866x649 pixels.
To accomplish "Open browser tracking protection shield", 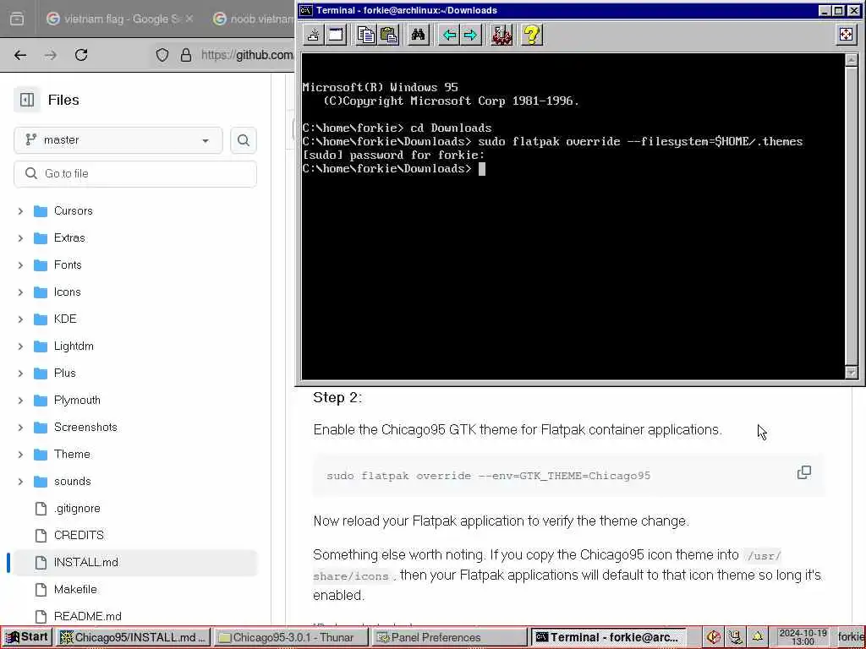I will (162, 55).
